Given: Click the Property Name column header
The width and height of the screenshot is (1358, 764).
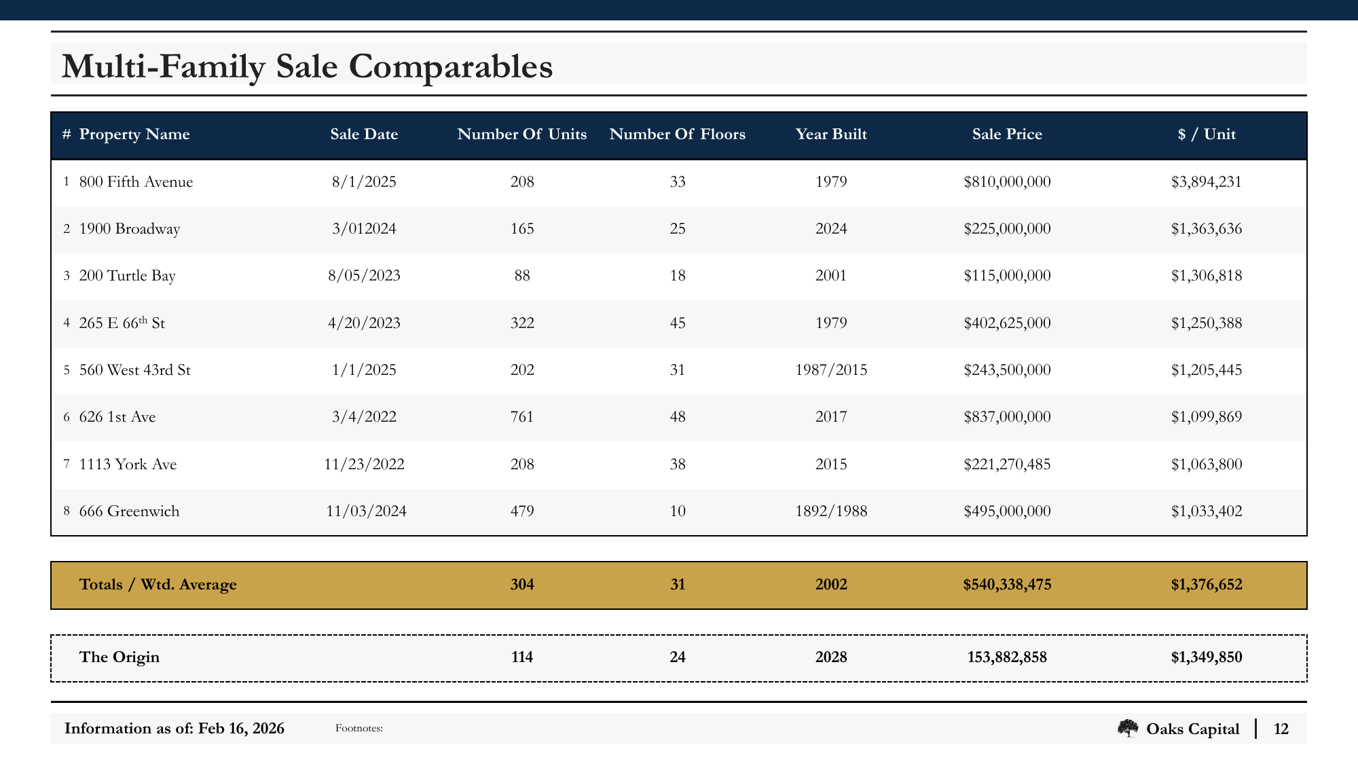Looking at the screenshot, I should (134, 134).
